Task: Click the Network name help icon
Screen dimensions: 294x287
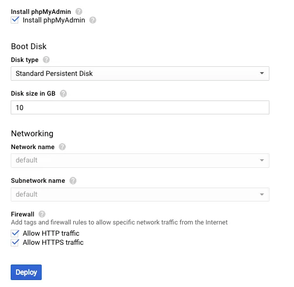Action: point(62,147)
